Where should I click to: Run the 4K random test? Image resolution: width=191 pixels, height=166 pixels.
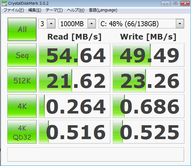click(x=22, y=106)
